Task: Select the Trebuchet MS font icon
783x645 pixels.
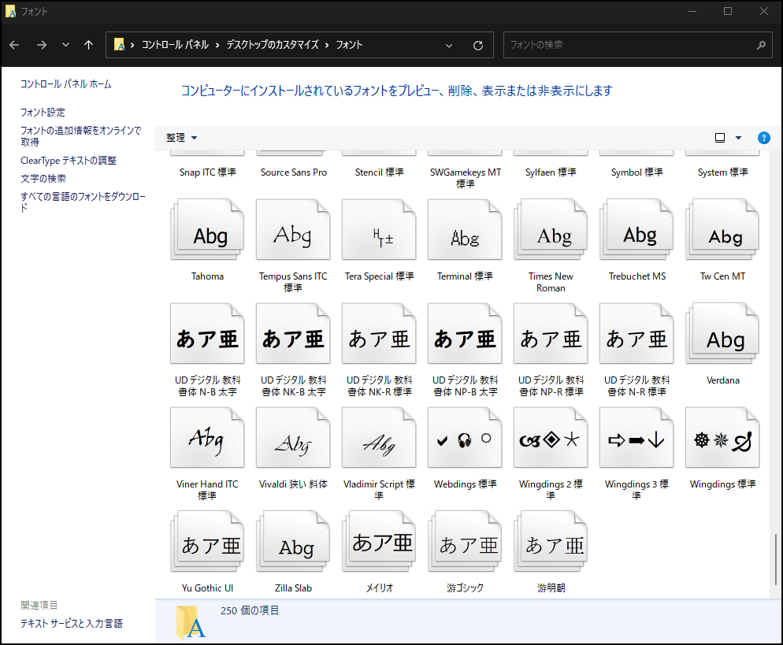Action: point(636,230)
